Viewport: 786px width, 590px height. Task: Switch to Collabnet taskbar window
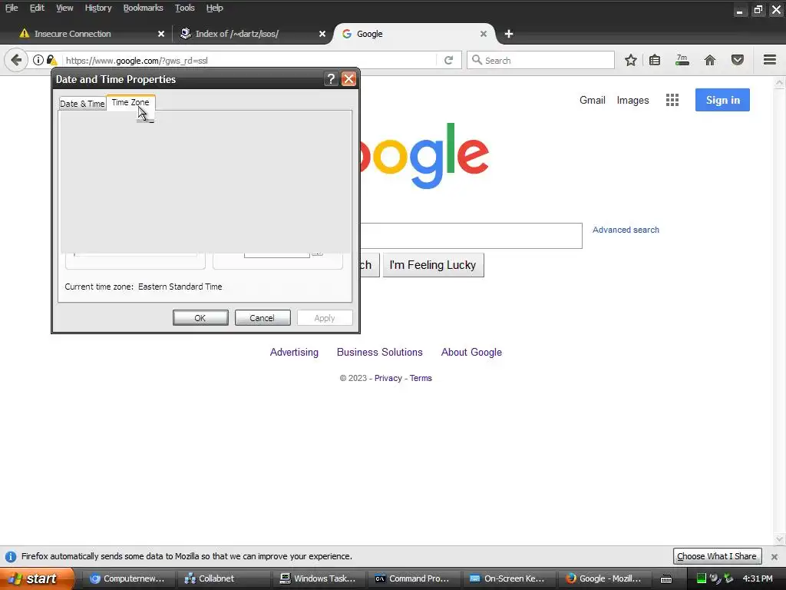pyautogui.click(x=223, y=578)
